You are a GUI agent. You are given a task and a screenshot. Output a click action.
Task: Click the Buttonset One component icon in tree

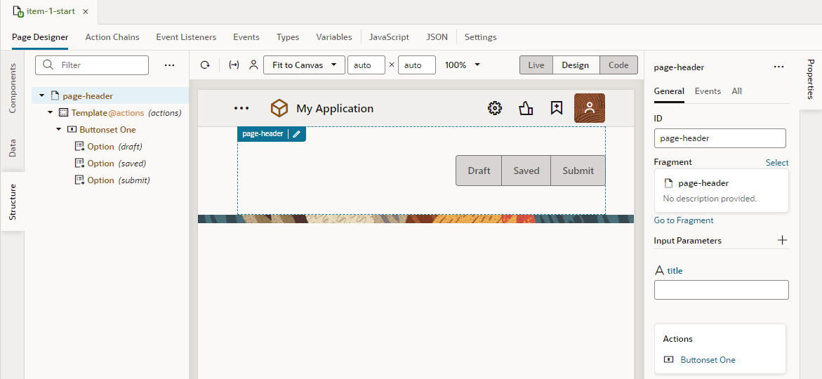[72, 129]
